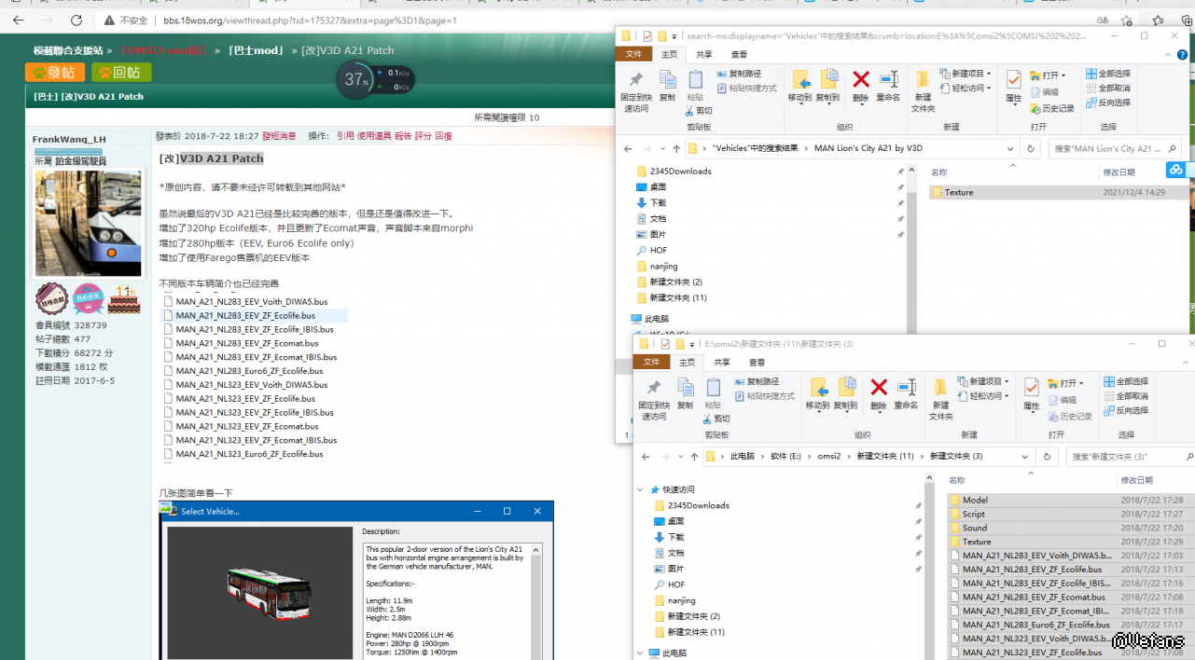Switch to 共享 tab in 新建文件夹 (3) window
This screenshot has width=1195, height=660.
tap(722, 363)
